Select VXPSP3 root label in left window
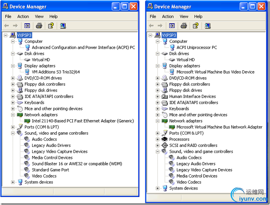Screen dimensions: 270x205 click(24, 35)
